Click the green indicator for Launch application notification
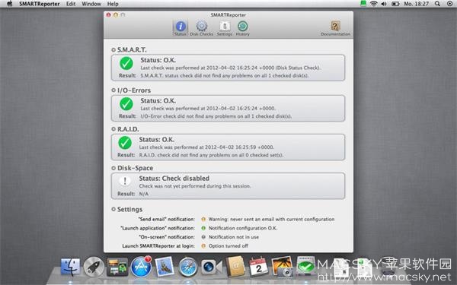Viewport: 457px width, 285px height. click(x=203, y=228)
